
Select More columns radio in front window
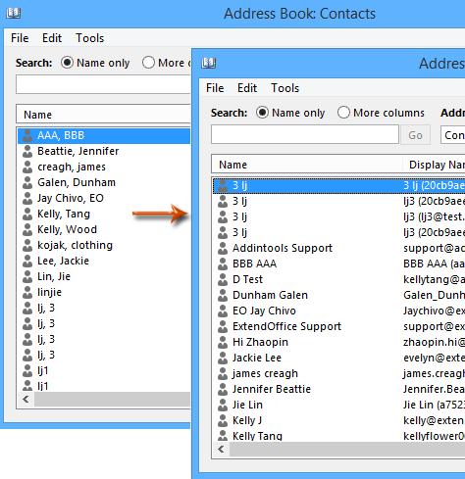point(343,113)
